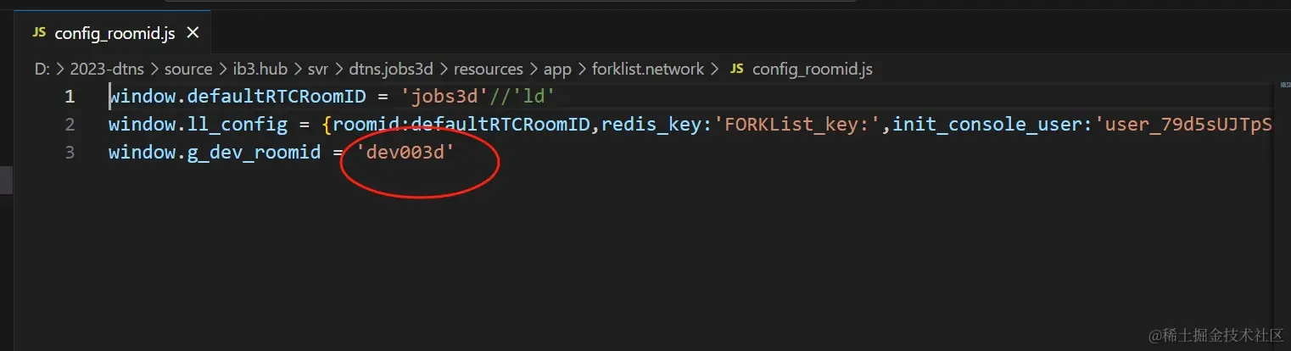
Task: Select the resources breadcrumb segment
Action: click(488, 69)
